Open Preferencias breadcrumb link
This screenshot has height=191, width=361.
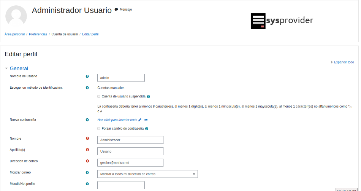coord(38,34)
